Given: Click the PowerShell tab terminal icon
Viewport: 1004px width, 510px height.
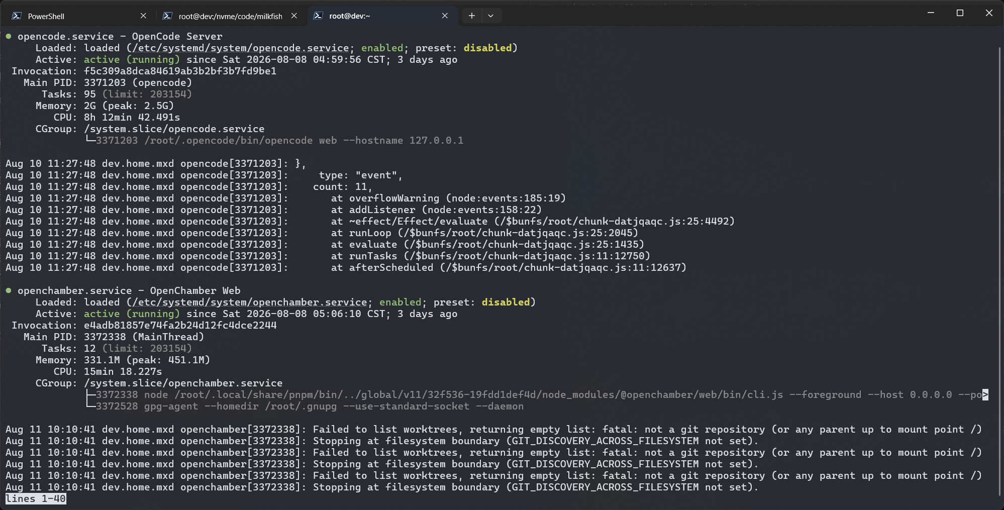Looking at the screenshot, I should (17, 16).
